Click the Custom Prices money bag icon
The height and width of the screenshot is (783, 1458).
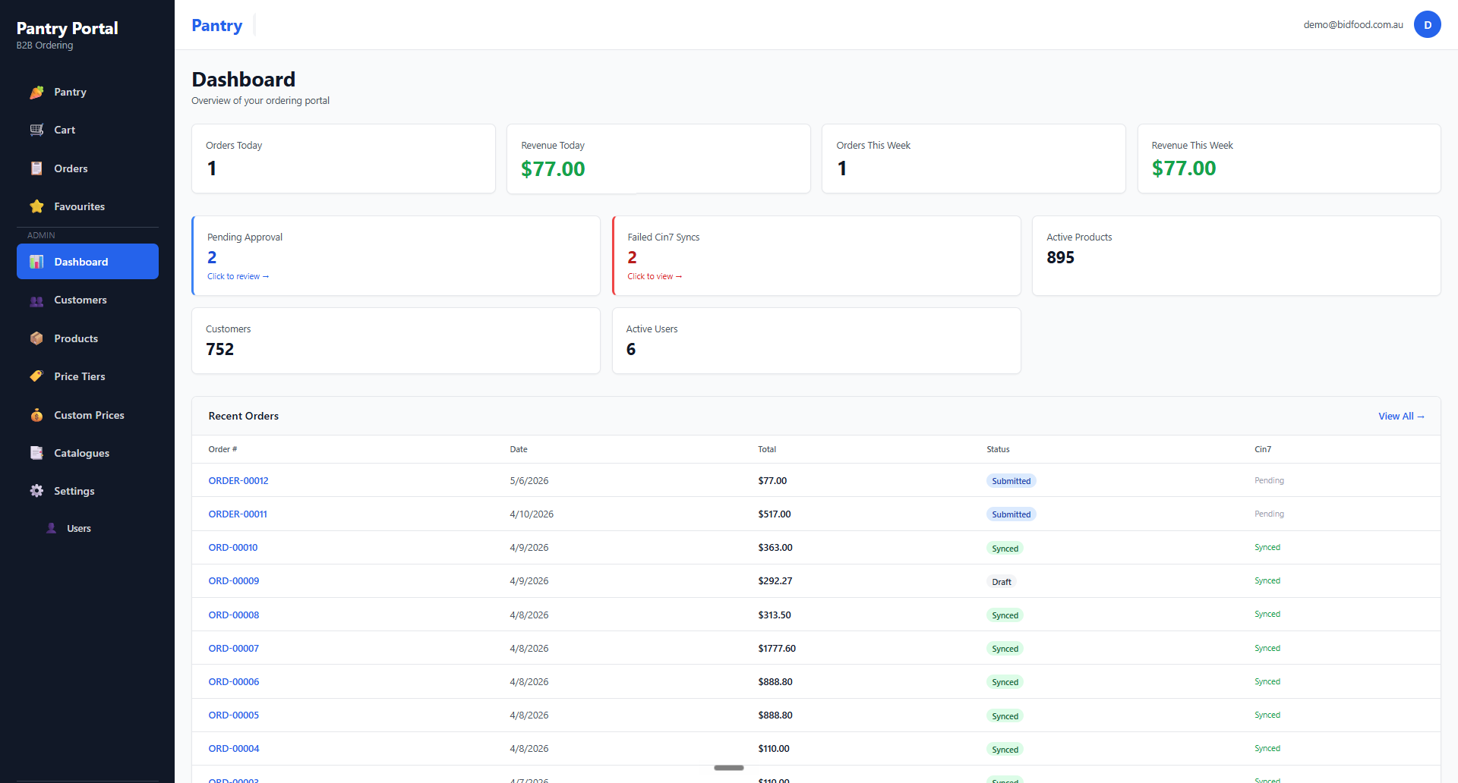click(36, 415)
